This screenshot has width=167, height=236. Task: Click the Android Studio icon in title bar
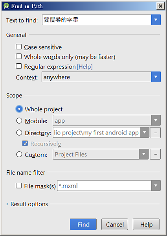(x=6, y=6)
